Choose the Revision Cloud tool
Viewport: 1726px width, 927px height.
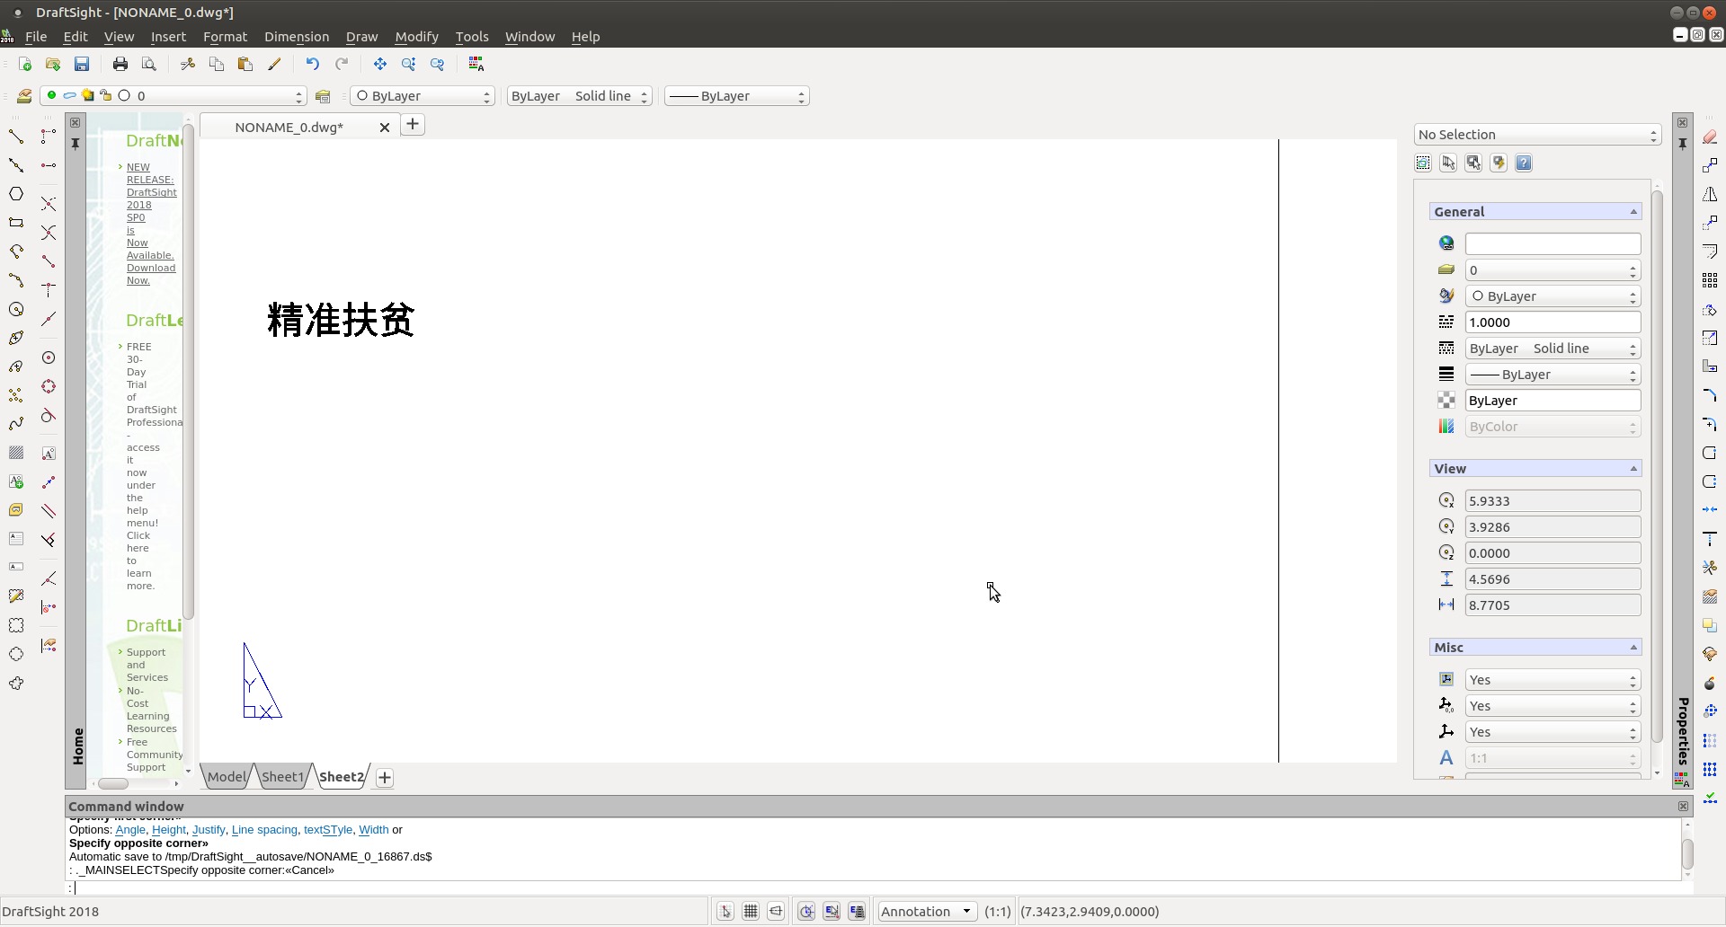16,683
